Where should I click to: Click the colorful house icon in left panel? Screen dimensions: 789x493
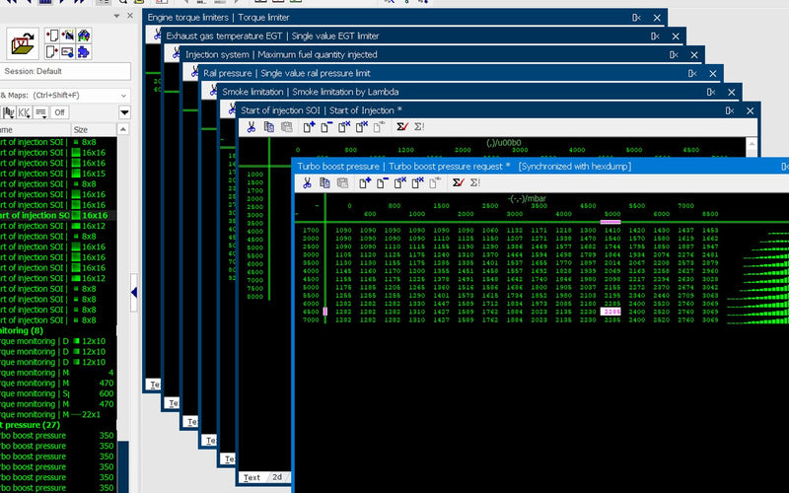tap(84, 35)
